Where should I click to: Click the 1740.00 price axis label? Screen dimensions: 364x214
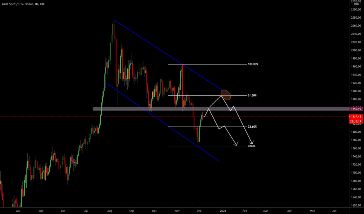tap(356, 156)
